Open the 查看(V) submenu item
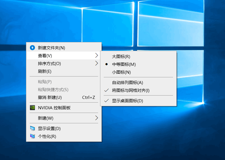225x160 pixels. (64, 55)
